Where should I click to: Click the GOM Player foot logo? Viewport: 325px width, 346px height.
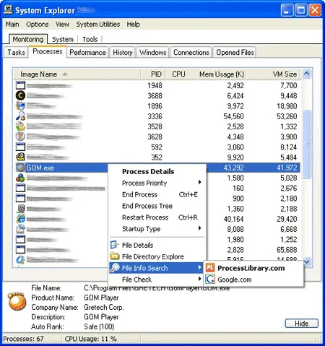[x=17, y=301]
